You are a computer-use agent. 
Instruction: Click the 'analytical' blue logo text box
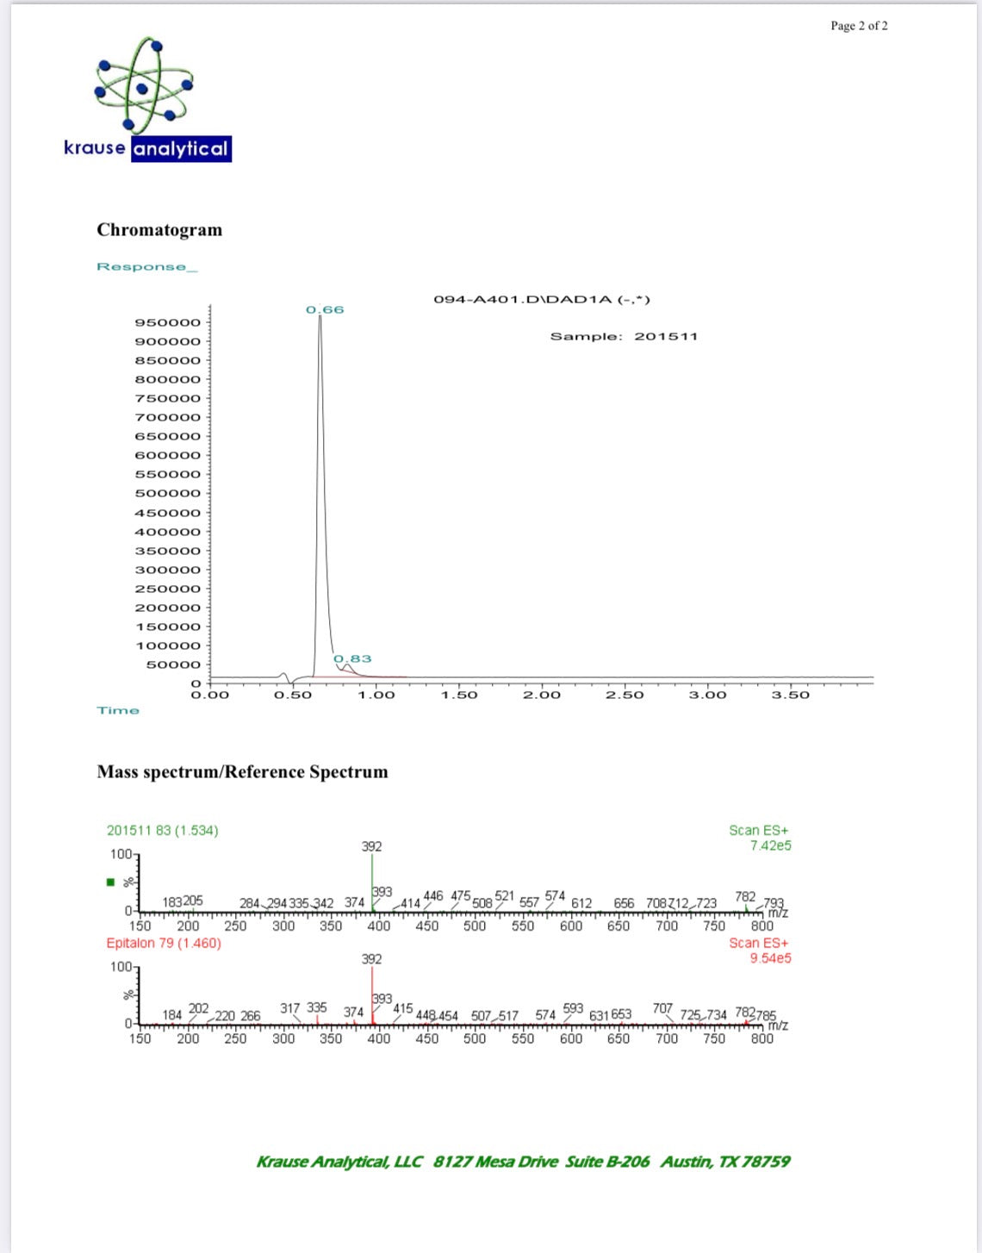[181, 149]
